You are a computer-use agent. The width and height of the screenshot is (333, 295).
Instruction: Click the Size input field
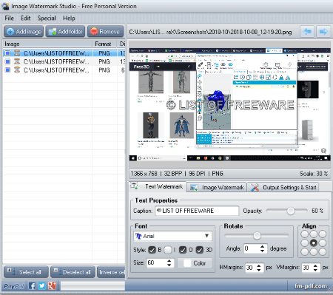point(156,263)
